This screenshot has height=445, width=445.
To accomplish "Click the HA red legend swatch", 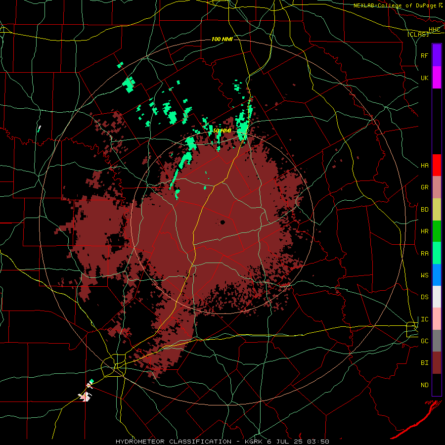I will click(437, 165).
